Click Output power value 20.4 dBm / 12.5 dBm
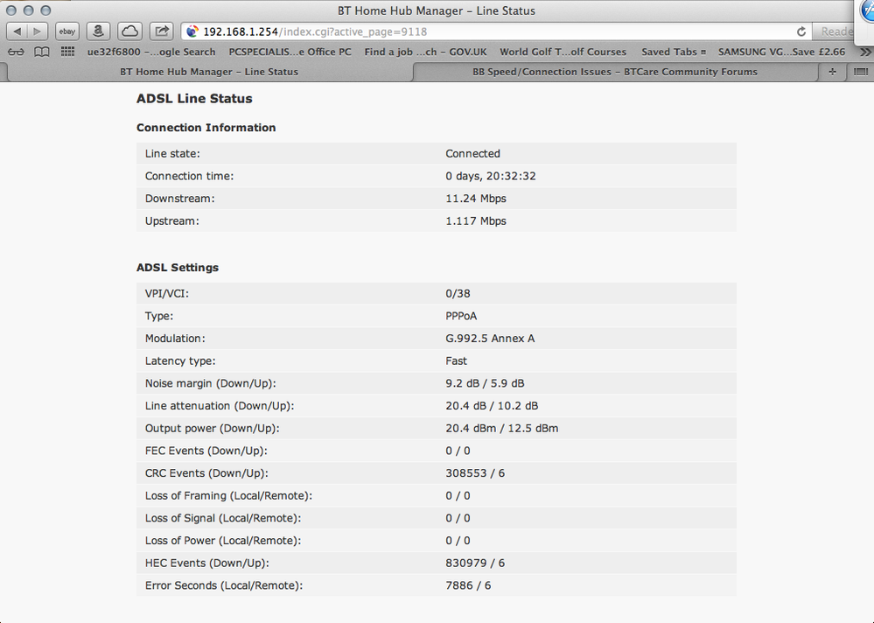The width and height of the screenshot is (874, 623). tap(501, 428)
